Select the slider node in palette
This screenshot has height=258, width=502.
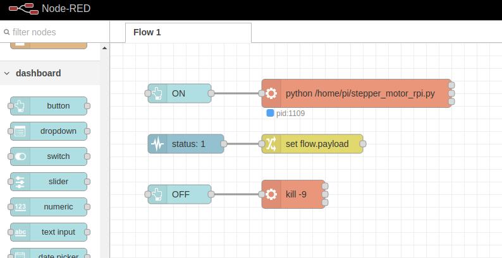(x=49, y=182)
